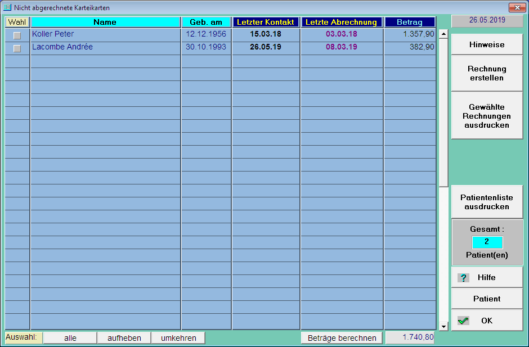Image resolution: width=529 pixels, height=347 pixels.
Task: Invert selection using 'umkehren'
Action: 178,338
